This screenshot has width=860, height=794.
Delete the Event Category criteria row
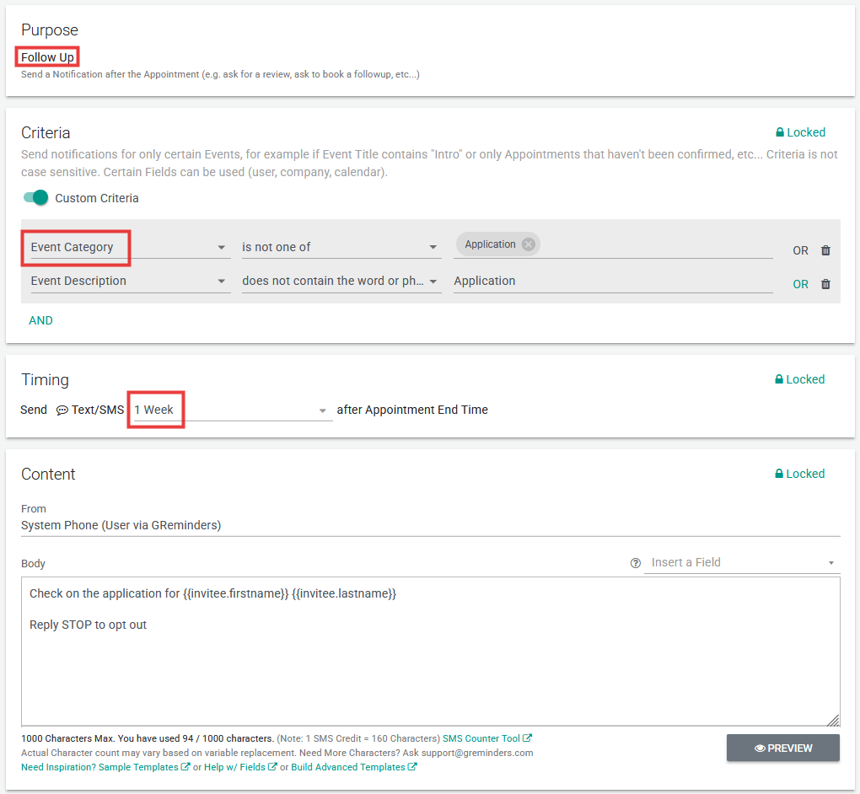(825, 250)
